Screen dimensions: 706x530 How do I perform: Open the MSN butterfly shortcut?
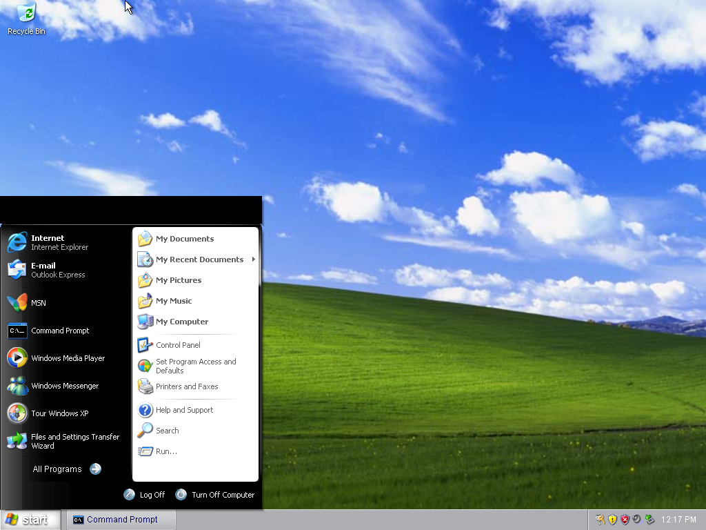[x=65, y=303]
